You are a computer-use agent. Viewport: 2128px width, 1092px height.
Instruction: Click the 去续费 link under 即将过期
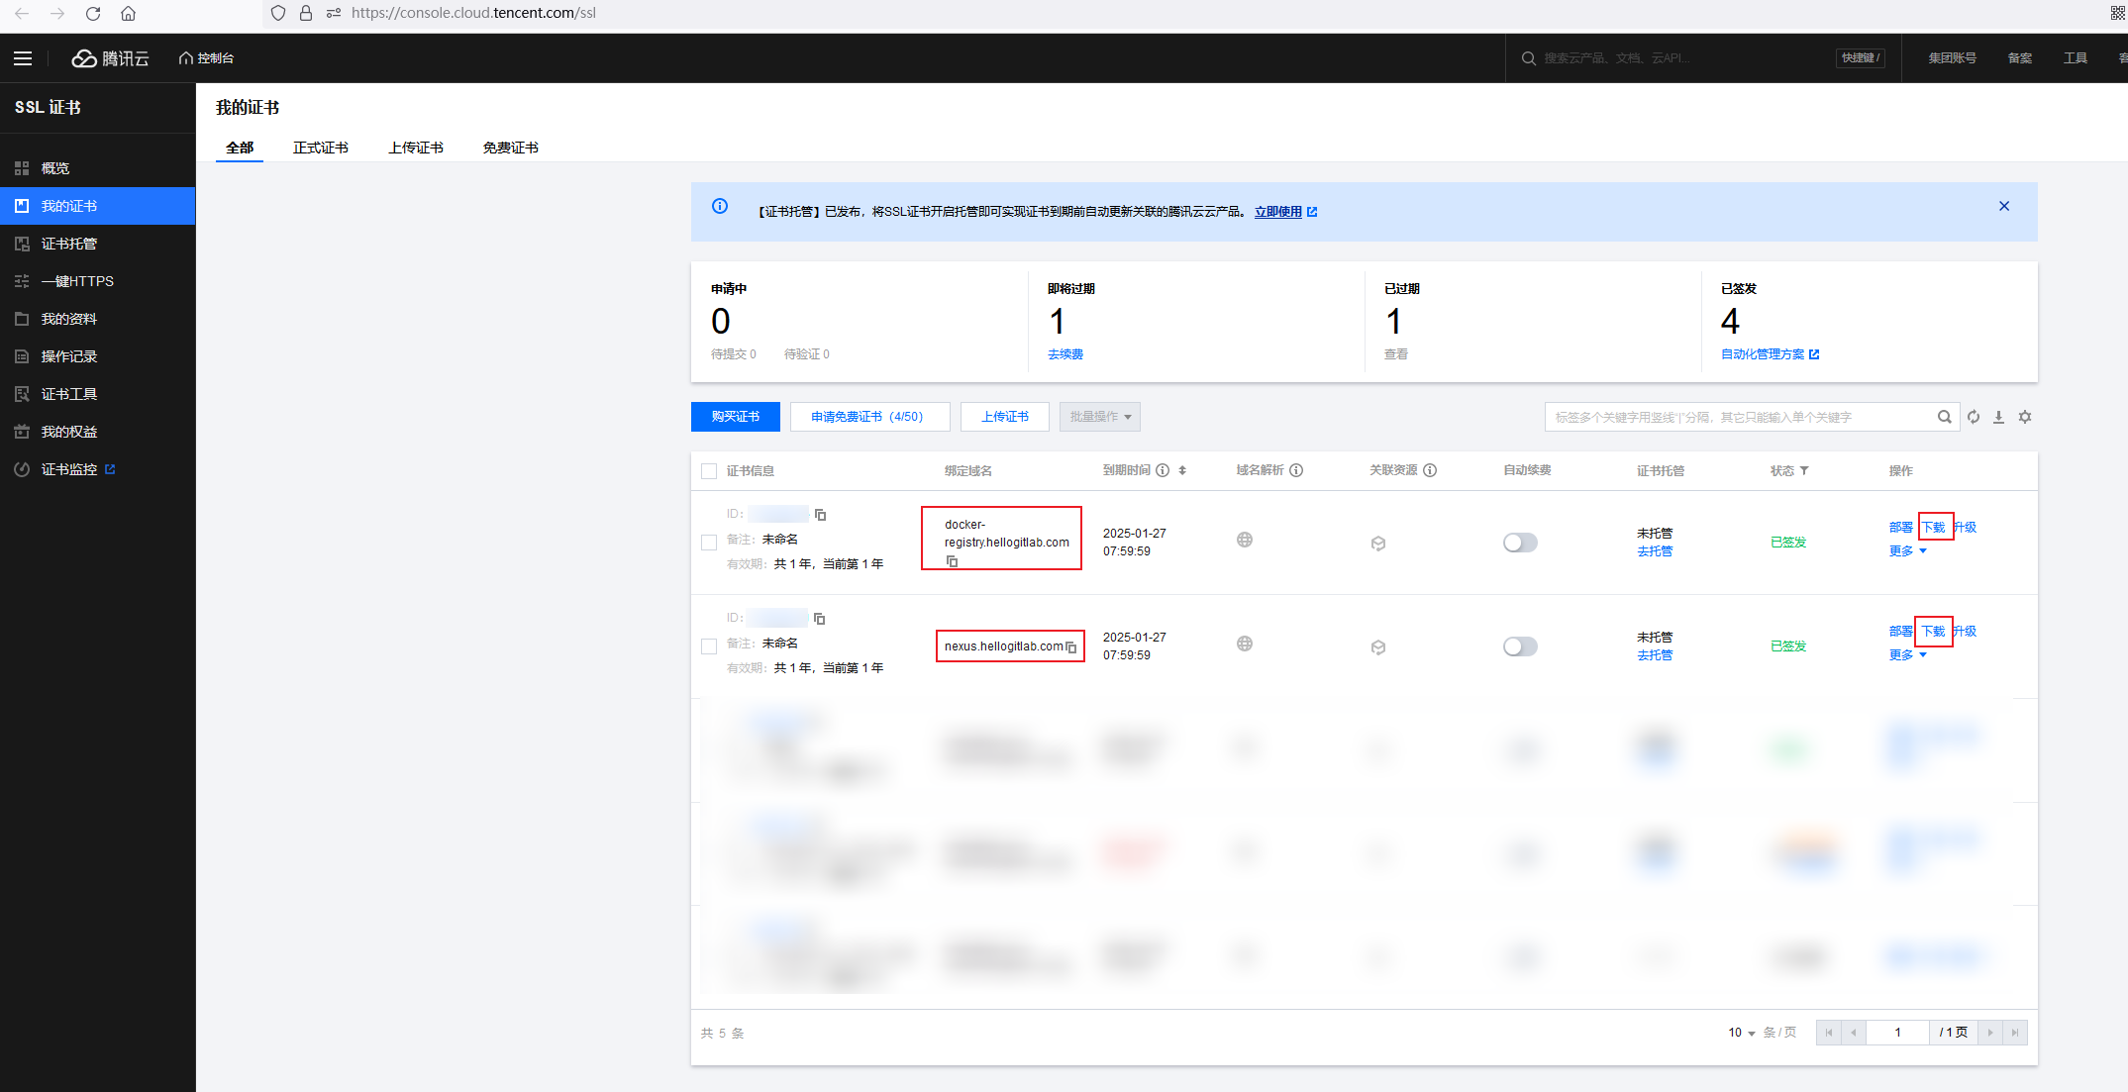click(1065, 354)
